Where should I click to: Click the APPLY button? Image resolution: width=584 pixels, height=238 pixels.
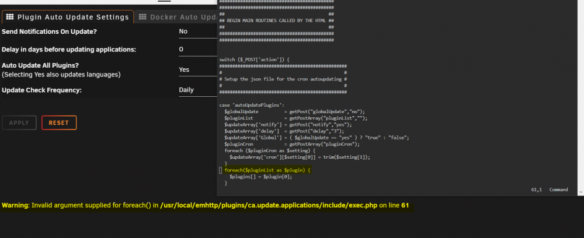pyautogui.click(x=19, y=123)
